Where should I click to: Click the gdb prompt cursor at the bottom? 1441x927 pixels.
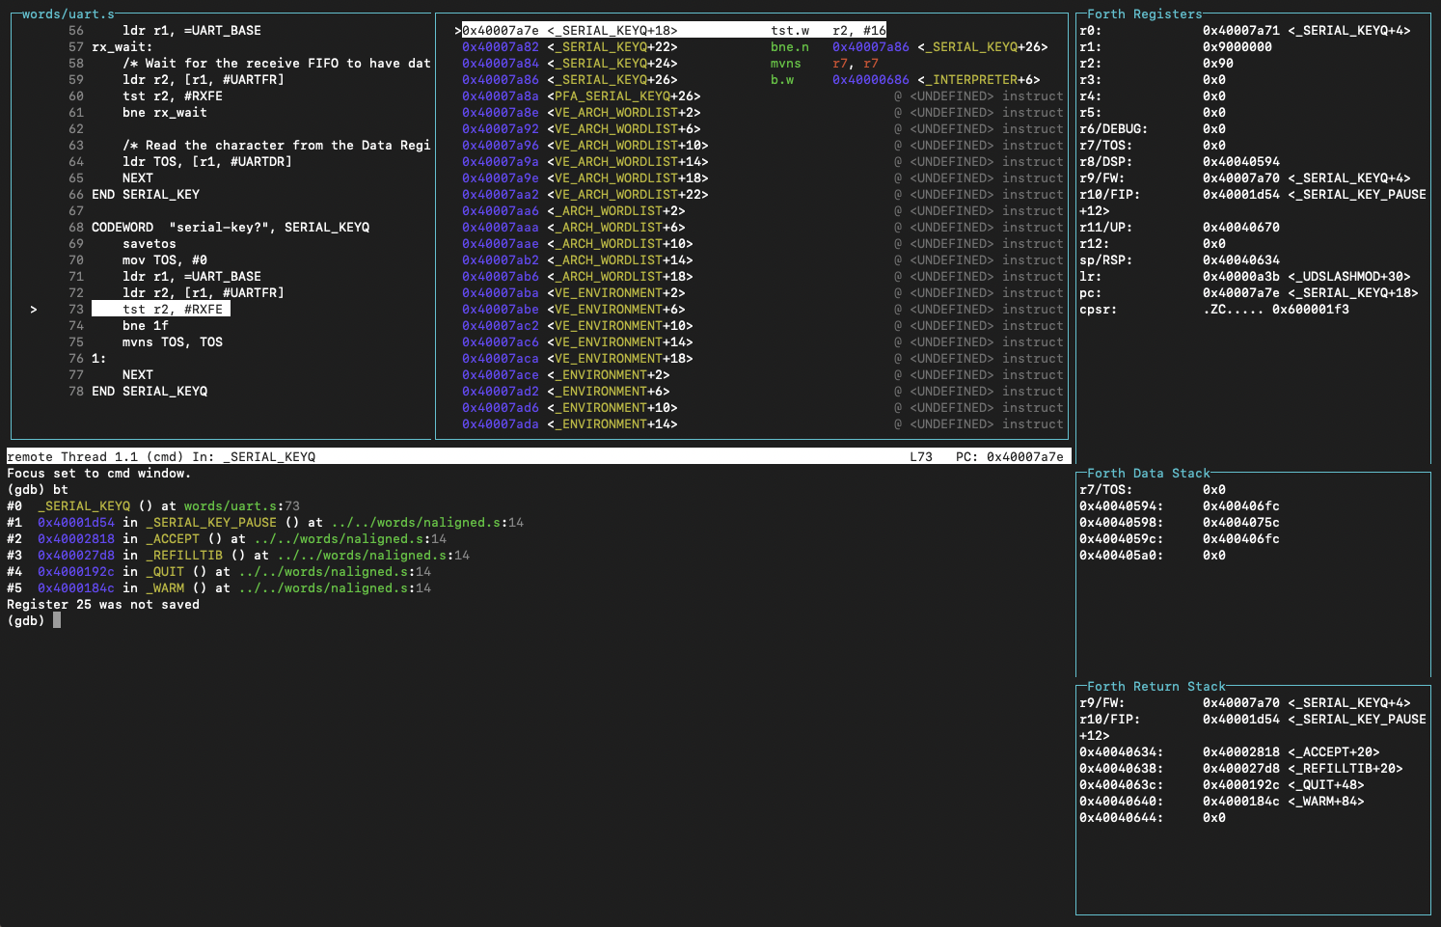[x=57, y=621]
